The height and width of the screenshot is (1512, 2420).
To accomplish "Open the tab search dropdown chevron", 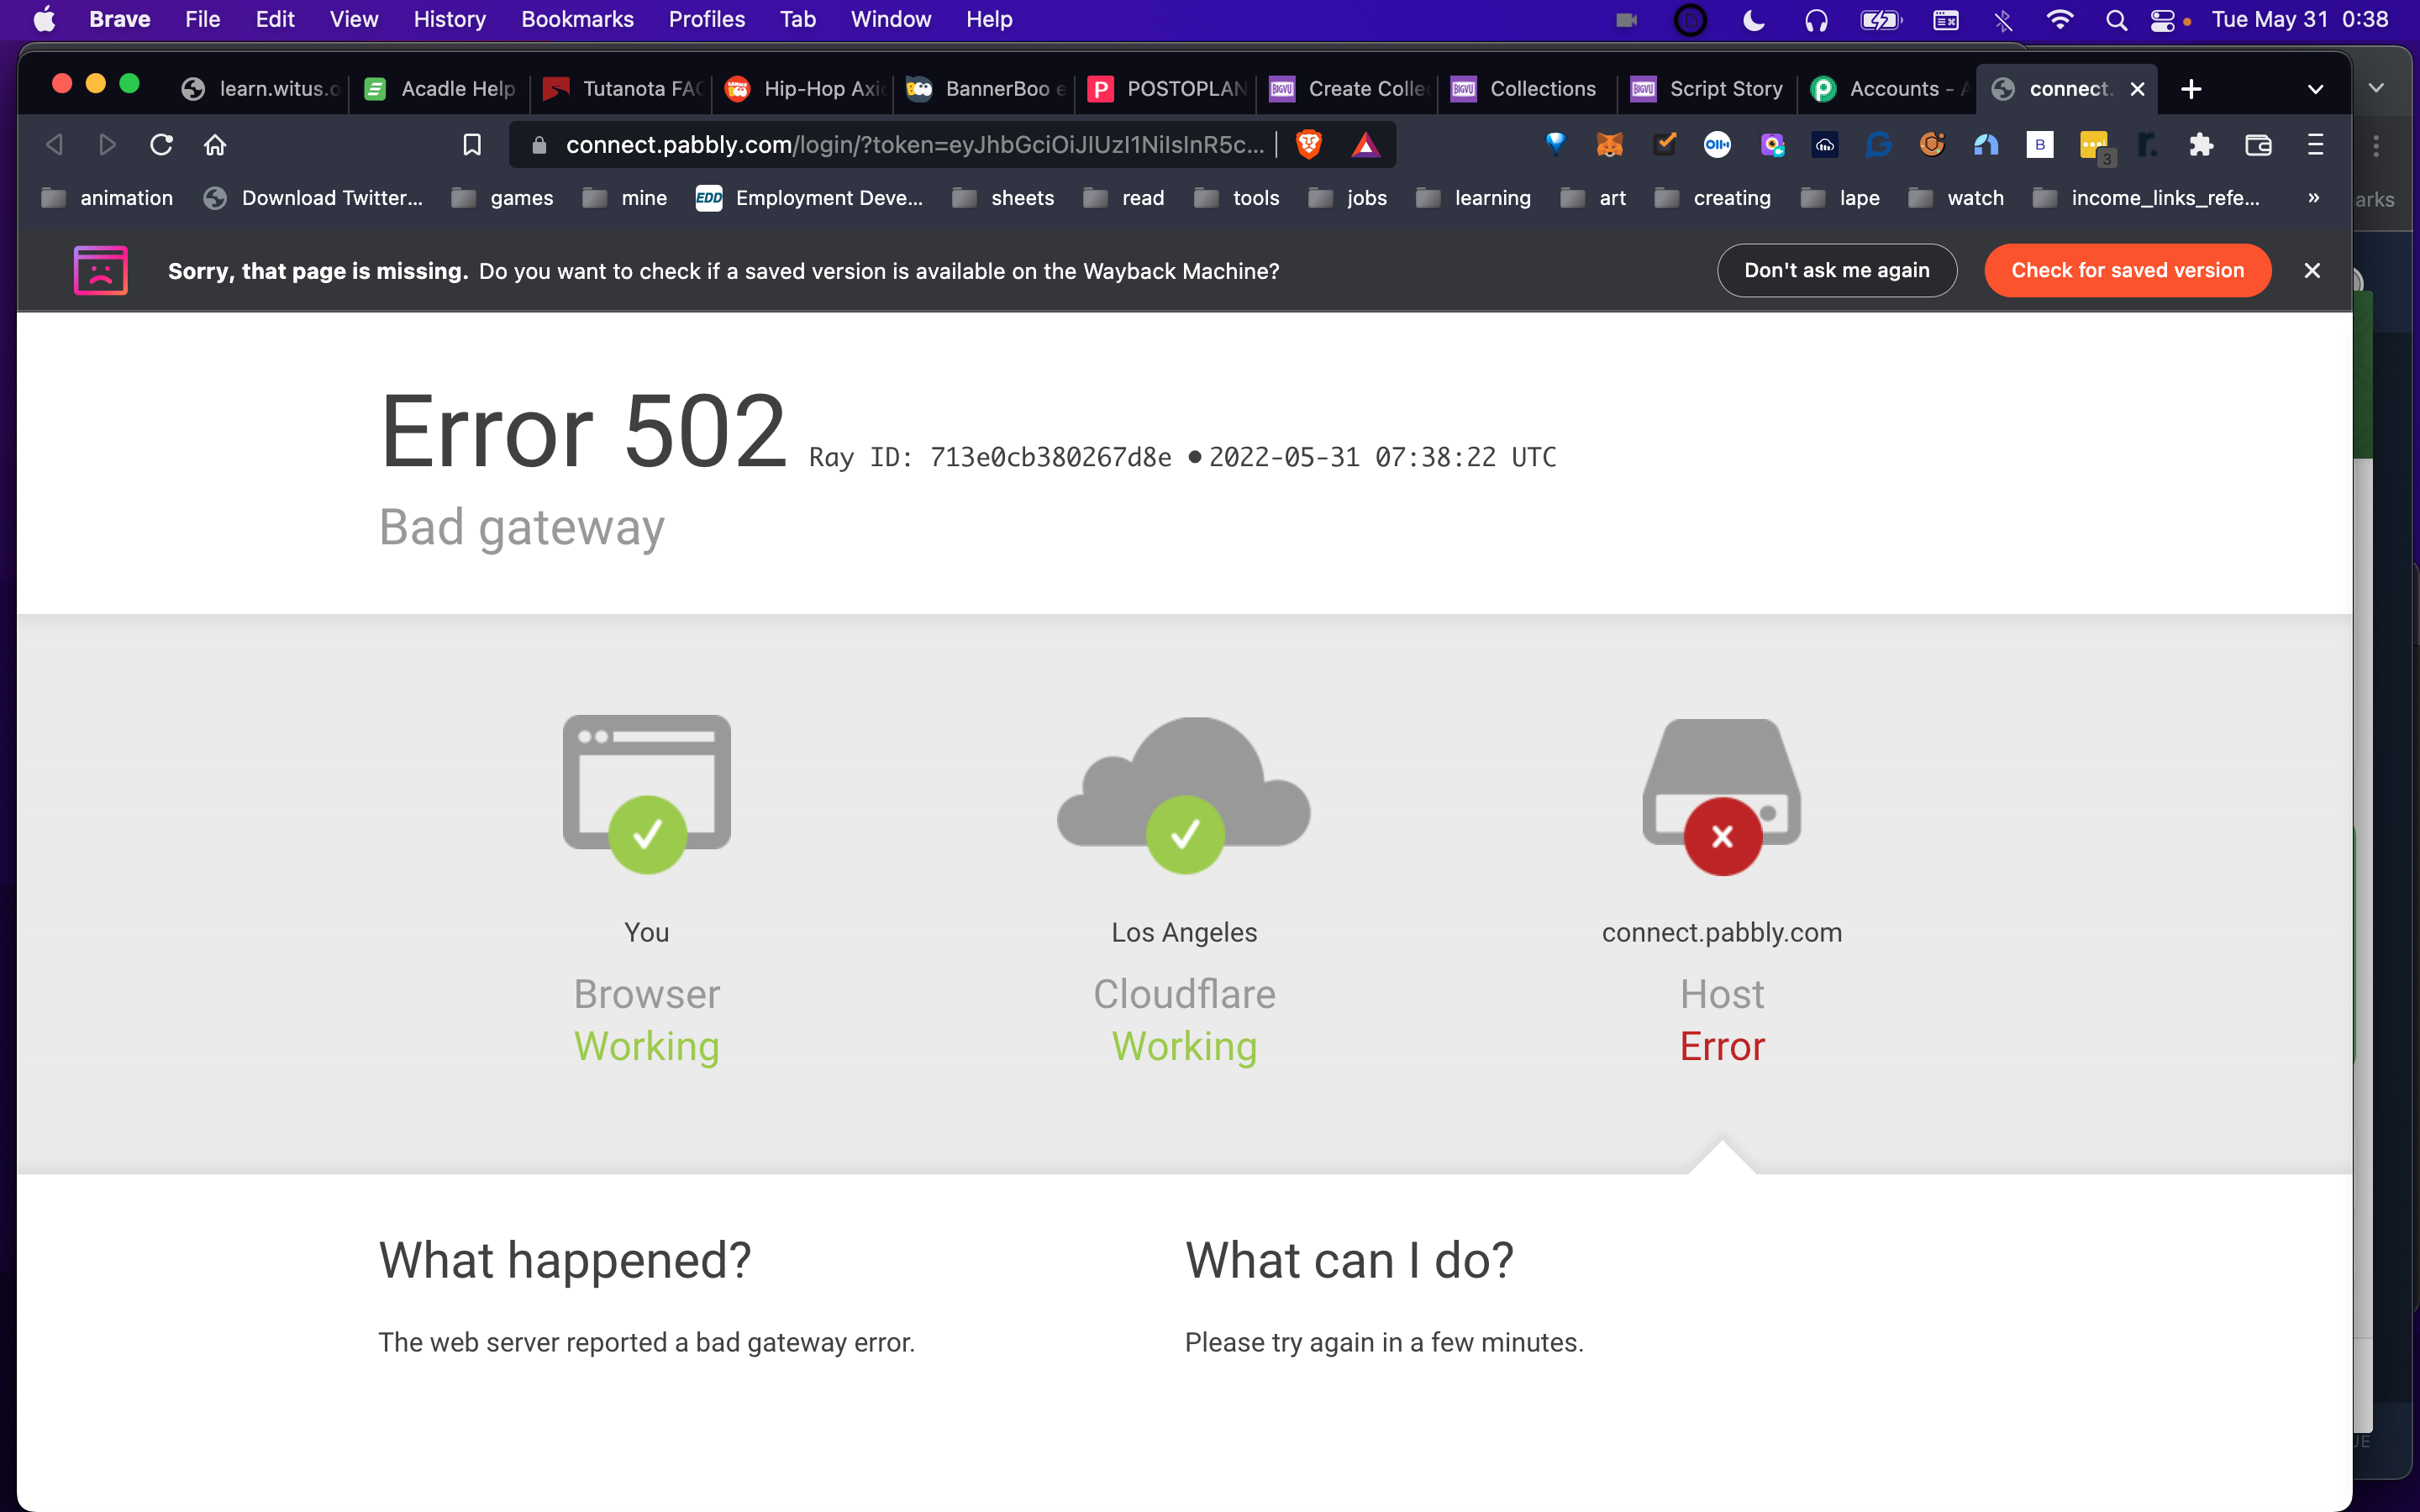I will click(2315, 89).
